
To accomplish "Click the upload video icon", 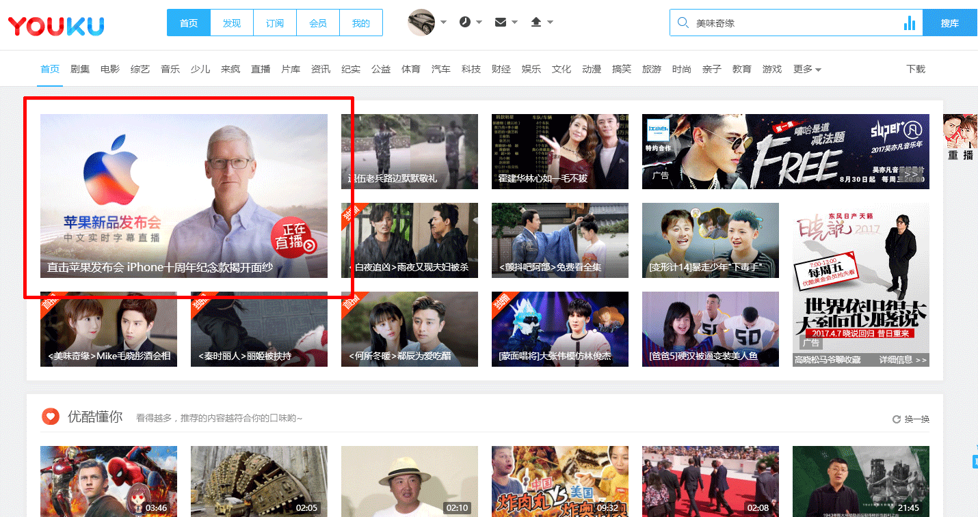I will click(x=536, y=22).
